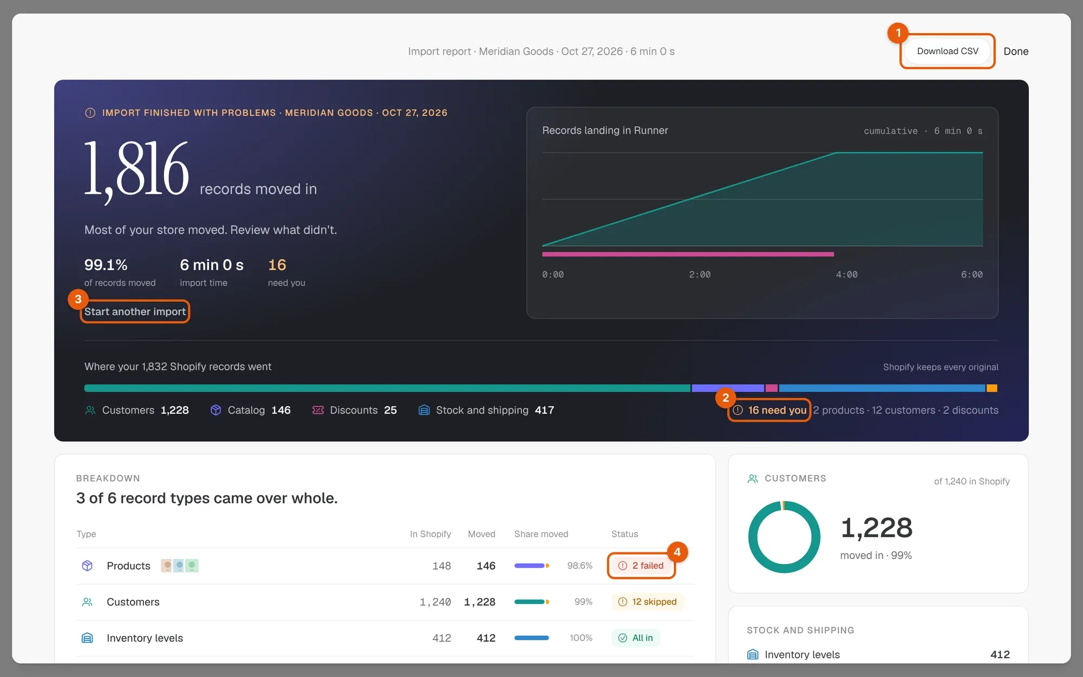The image size is (1083, 677).
Task: Click the pink duration bar under chart
Action: coord(688,254)
